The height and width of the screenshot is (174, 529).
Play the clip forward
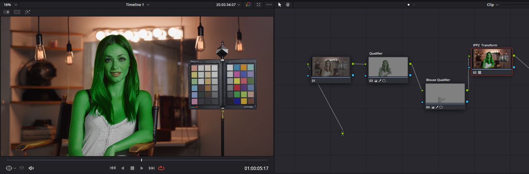coord(142,168)
